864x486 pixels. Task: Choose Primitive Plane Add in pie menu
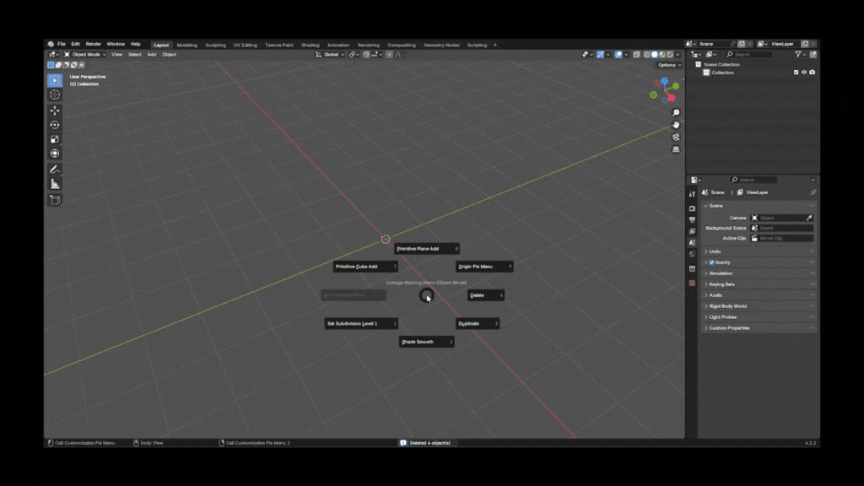(426, 249)
